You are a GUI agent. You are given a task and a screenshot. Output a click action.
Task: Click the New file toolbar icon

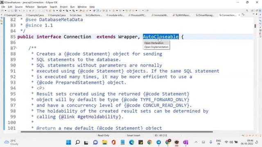2,11
